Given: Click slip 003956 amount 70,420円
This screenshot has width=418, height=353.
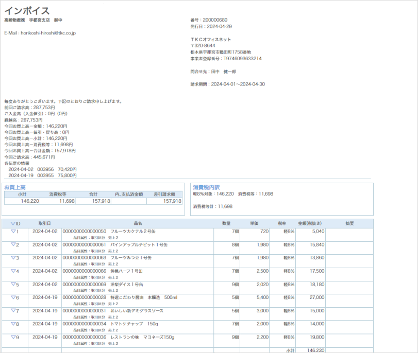Looking at the screenshot, I should click(67, 169).
